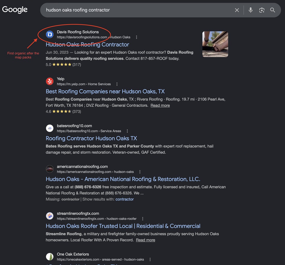The image size is (285, 265).
Task: Click the oneoakexteriors.com areas-served URL
Action: 100,260
